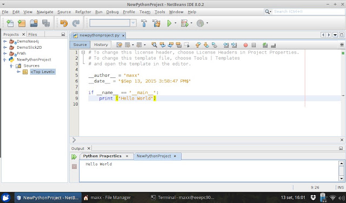This screenshot has width=346, height=203.
Task: Click the Open Project toolbar icon
Action: coord(34,23)
